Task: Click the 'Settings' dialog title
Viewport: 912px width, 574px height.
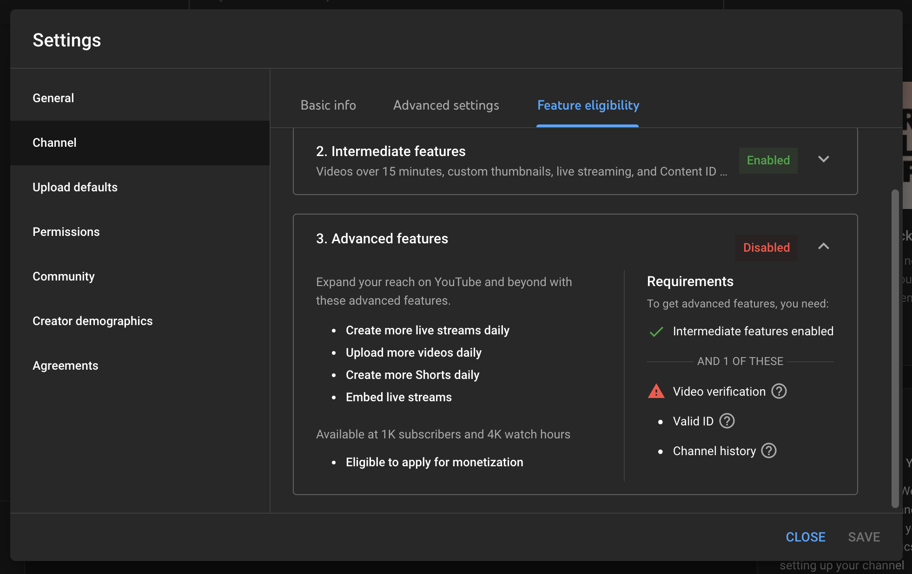Action: click(67, 40)
